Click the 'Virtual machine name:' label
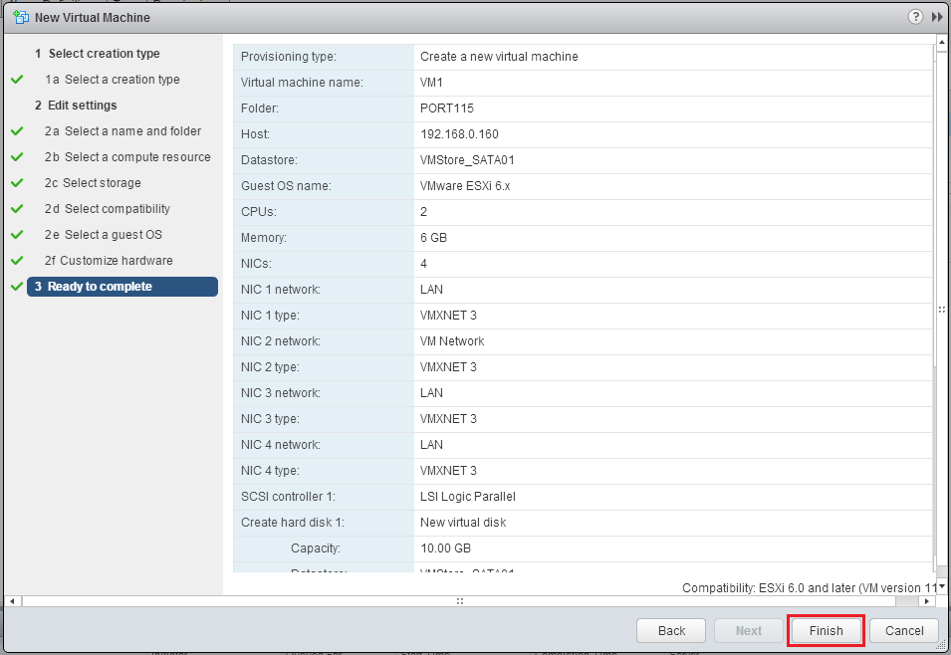This screenshot has height=655, width=951. (302, 83)
